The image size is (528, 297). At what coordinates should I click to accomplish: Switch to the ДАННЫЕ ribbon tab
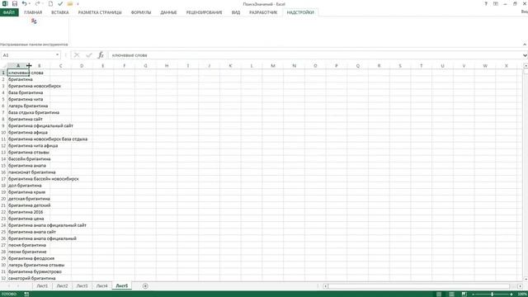tap(168, 12)
